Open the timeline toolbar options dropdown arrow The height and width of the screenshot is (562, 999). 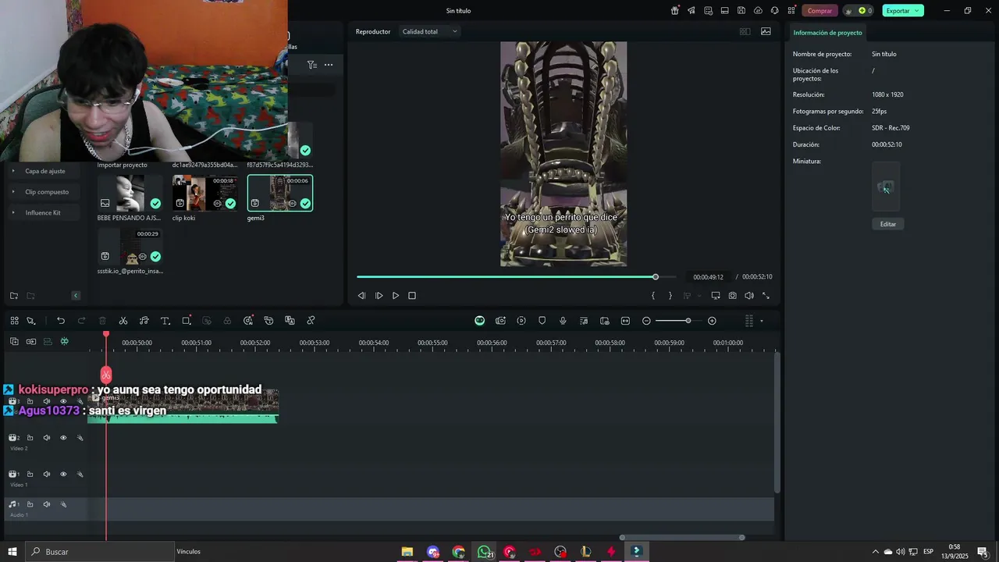point(762,321)
